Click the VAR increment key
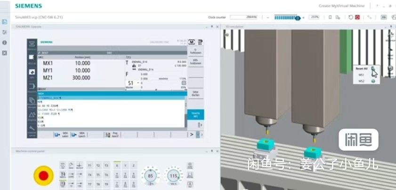This screenshot has height=190, width=396. tap(71, 175)
